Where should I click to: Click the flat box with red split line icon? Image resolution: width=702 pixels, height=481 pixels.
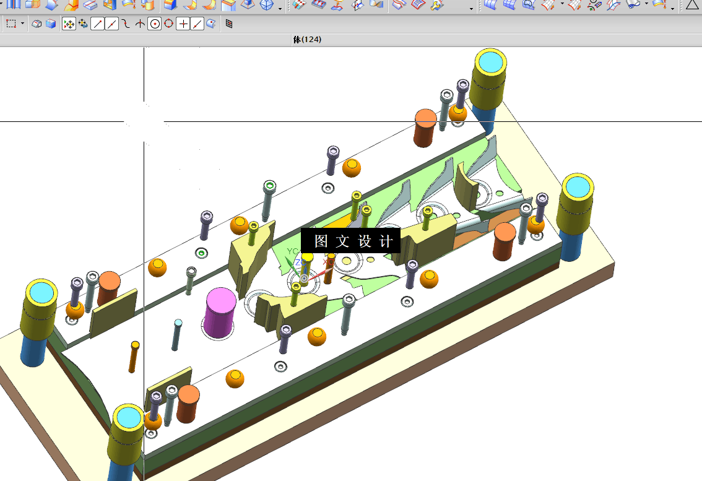click(90, 5)
